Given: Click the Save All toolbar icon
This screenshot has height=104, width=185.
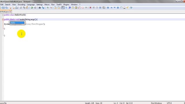Looking at the screenshot, I should pos(7,8).
